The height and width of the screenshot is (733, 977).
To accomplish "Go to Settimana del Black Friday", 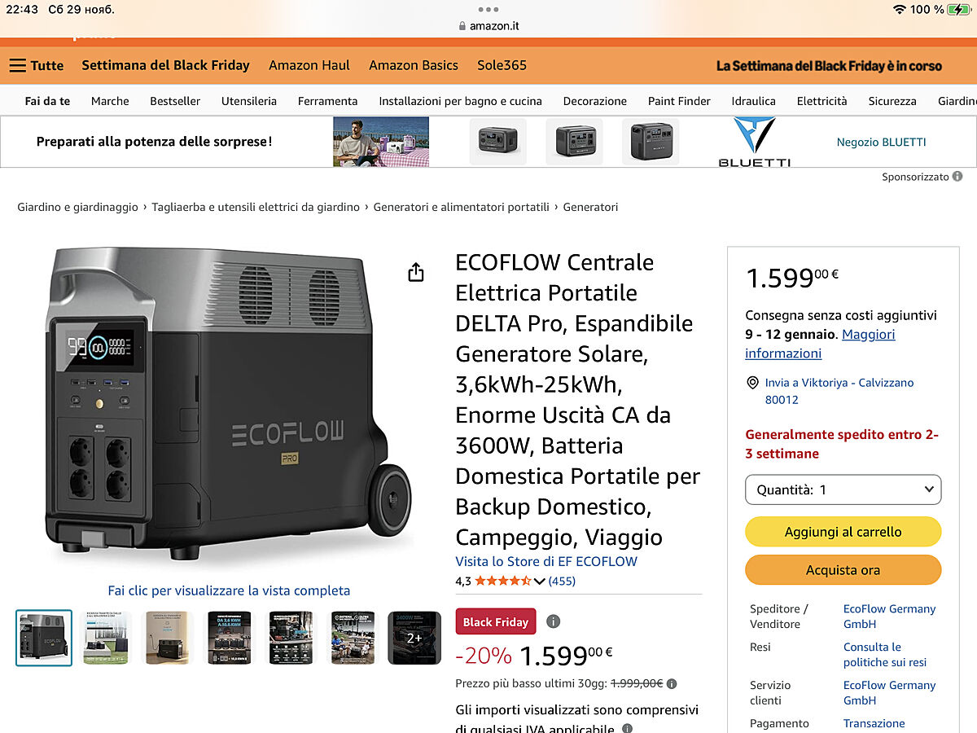I will tap(165, 65).
